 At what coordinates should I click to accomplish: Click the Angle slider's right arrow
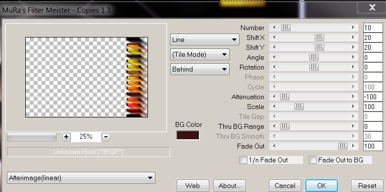tap(353, 57)
